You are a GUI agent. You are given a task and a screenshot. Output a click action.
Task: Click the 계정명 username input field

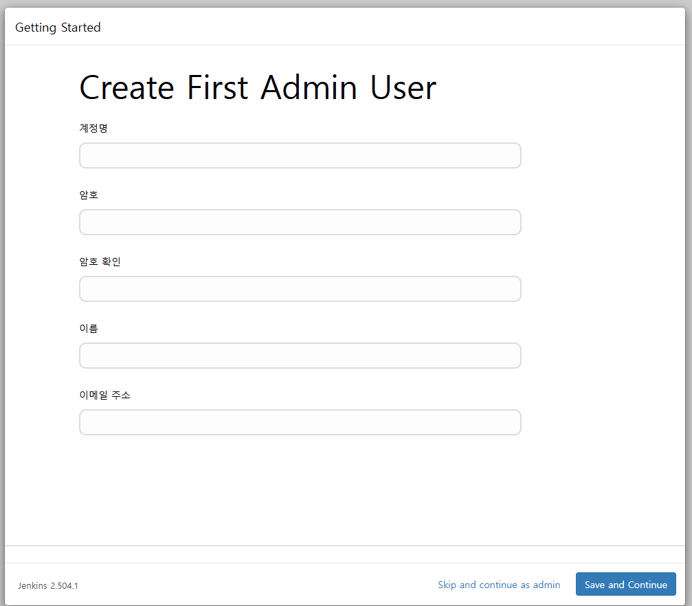click(x=300, y=155)
